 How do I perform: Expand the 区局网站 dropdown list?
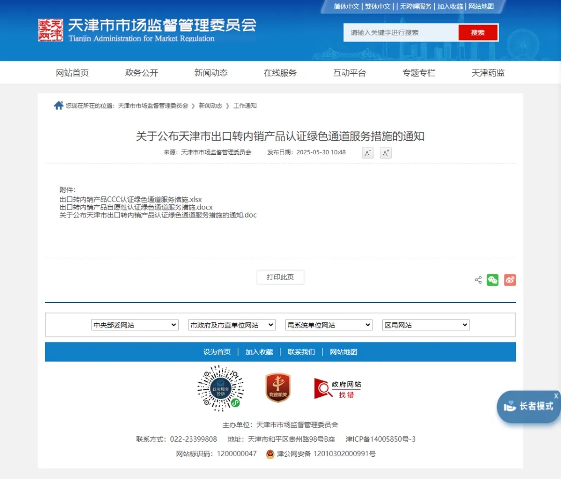click(425, 325)
